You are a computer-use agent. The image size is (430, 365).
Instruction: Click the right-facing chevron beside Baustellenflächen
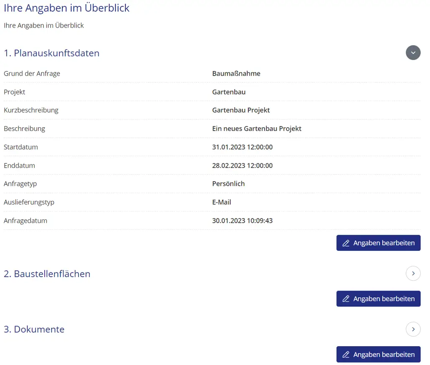(x=413, y=273)
